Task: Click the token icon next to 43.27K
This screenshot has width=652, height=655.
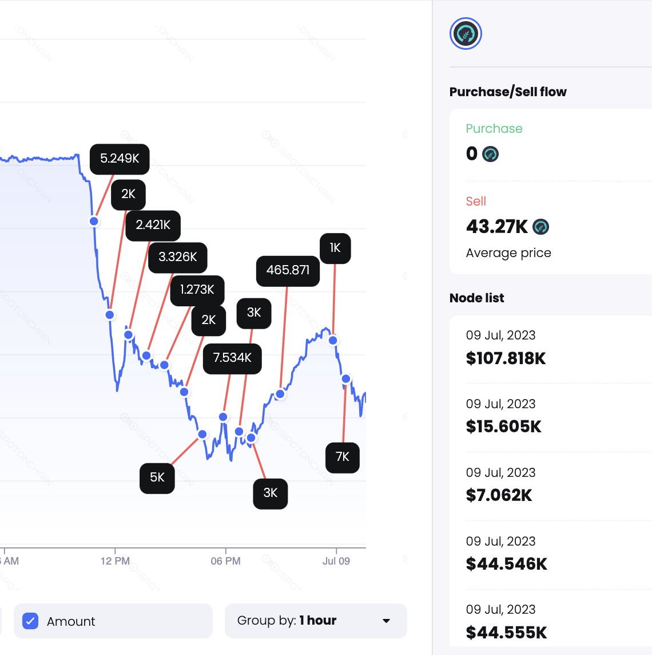Action: coord(540,227)
